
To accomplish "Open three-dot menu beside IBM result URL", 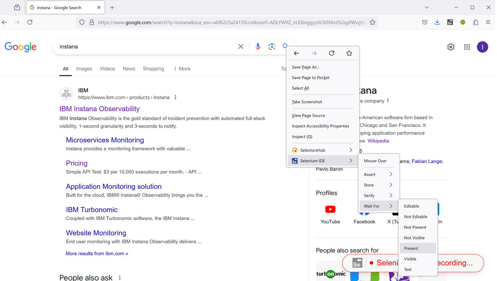I will 176,97.
